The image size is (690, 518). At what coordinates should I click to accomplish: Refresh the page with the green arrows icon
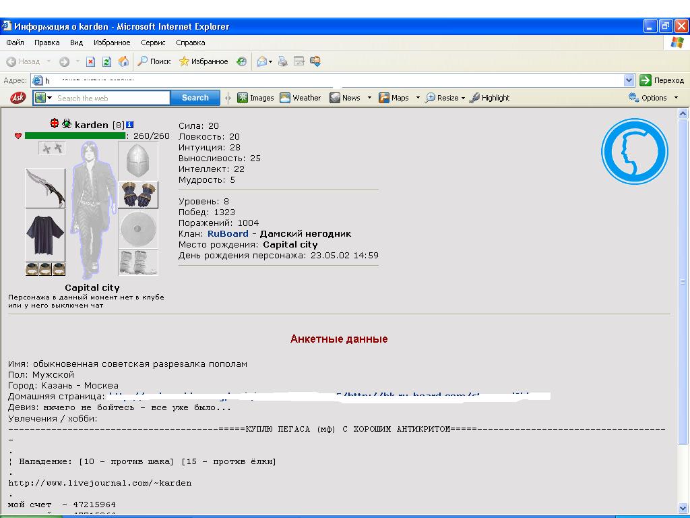click(x=106, y=61)
